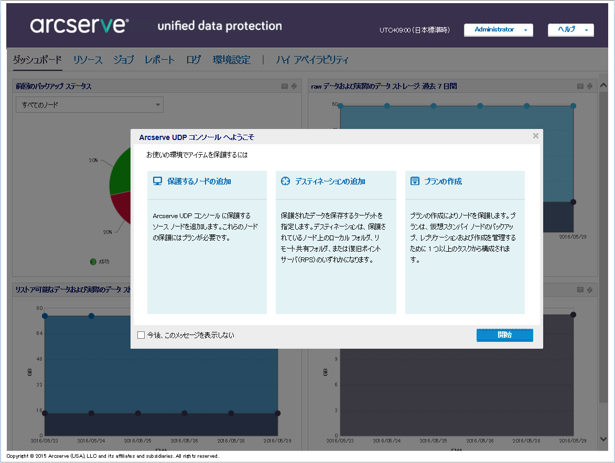615x463 pixels.
Task: Click the plan creation document icon
Action: coord(415,181)
